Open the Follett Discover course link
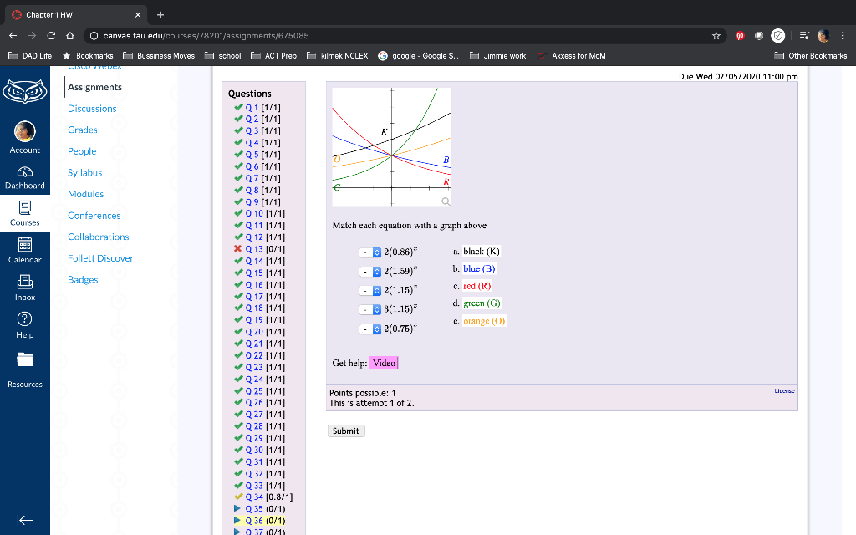The width and height of the screenshot is (856, 535). [100, 258]
